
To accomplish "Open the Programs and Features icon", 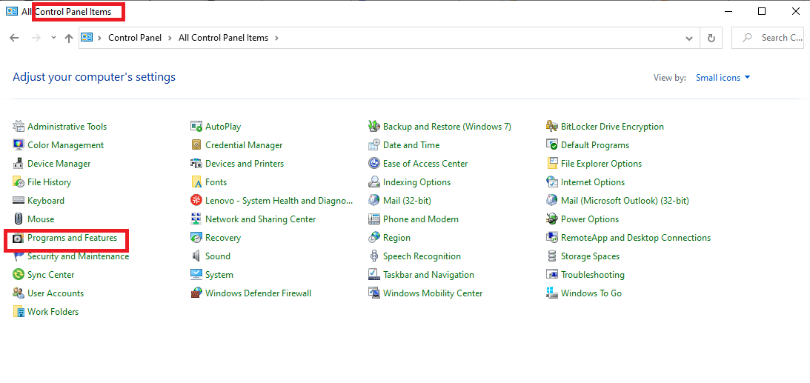I will click(19, 238).
